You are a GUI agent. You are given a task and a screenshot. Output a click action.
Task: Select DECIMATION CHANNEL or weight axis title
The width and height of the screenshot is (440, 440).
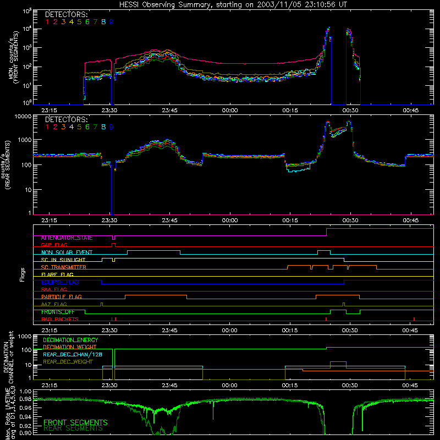coord(8,357)
